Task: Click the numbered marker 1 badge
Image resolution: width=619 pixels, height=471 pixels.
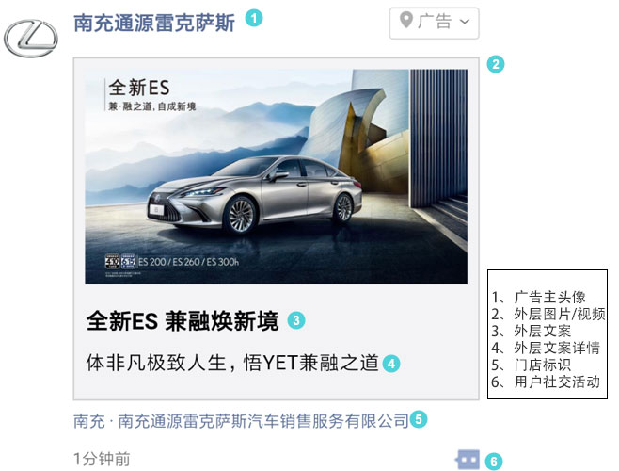Action: coord(254,18)
